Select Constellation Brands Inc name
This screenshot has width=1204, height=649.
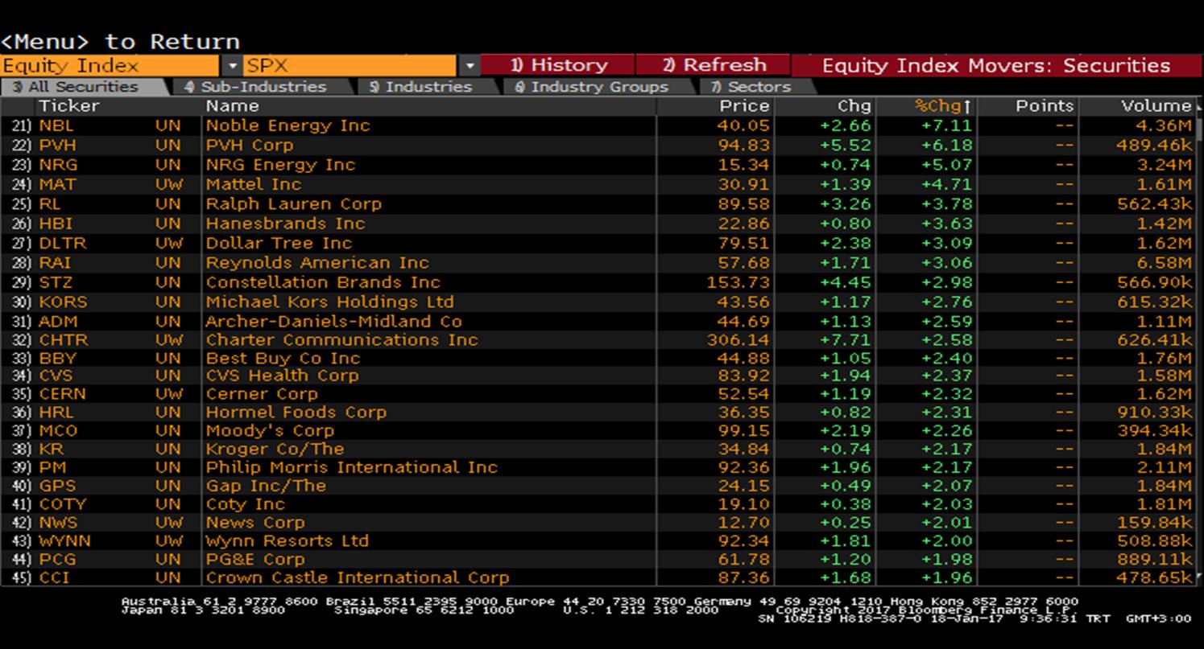(323, 282)
